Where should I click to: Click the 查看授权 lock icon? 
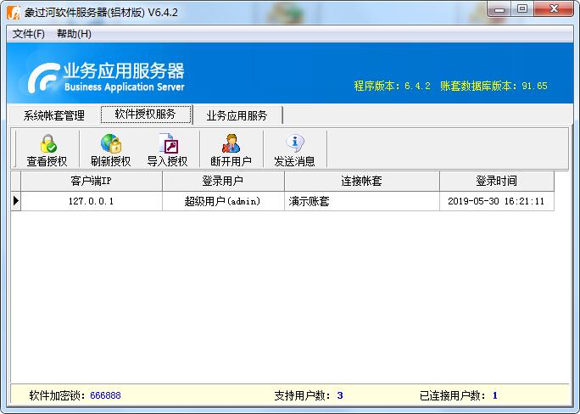point(48,143)
